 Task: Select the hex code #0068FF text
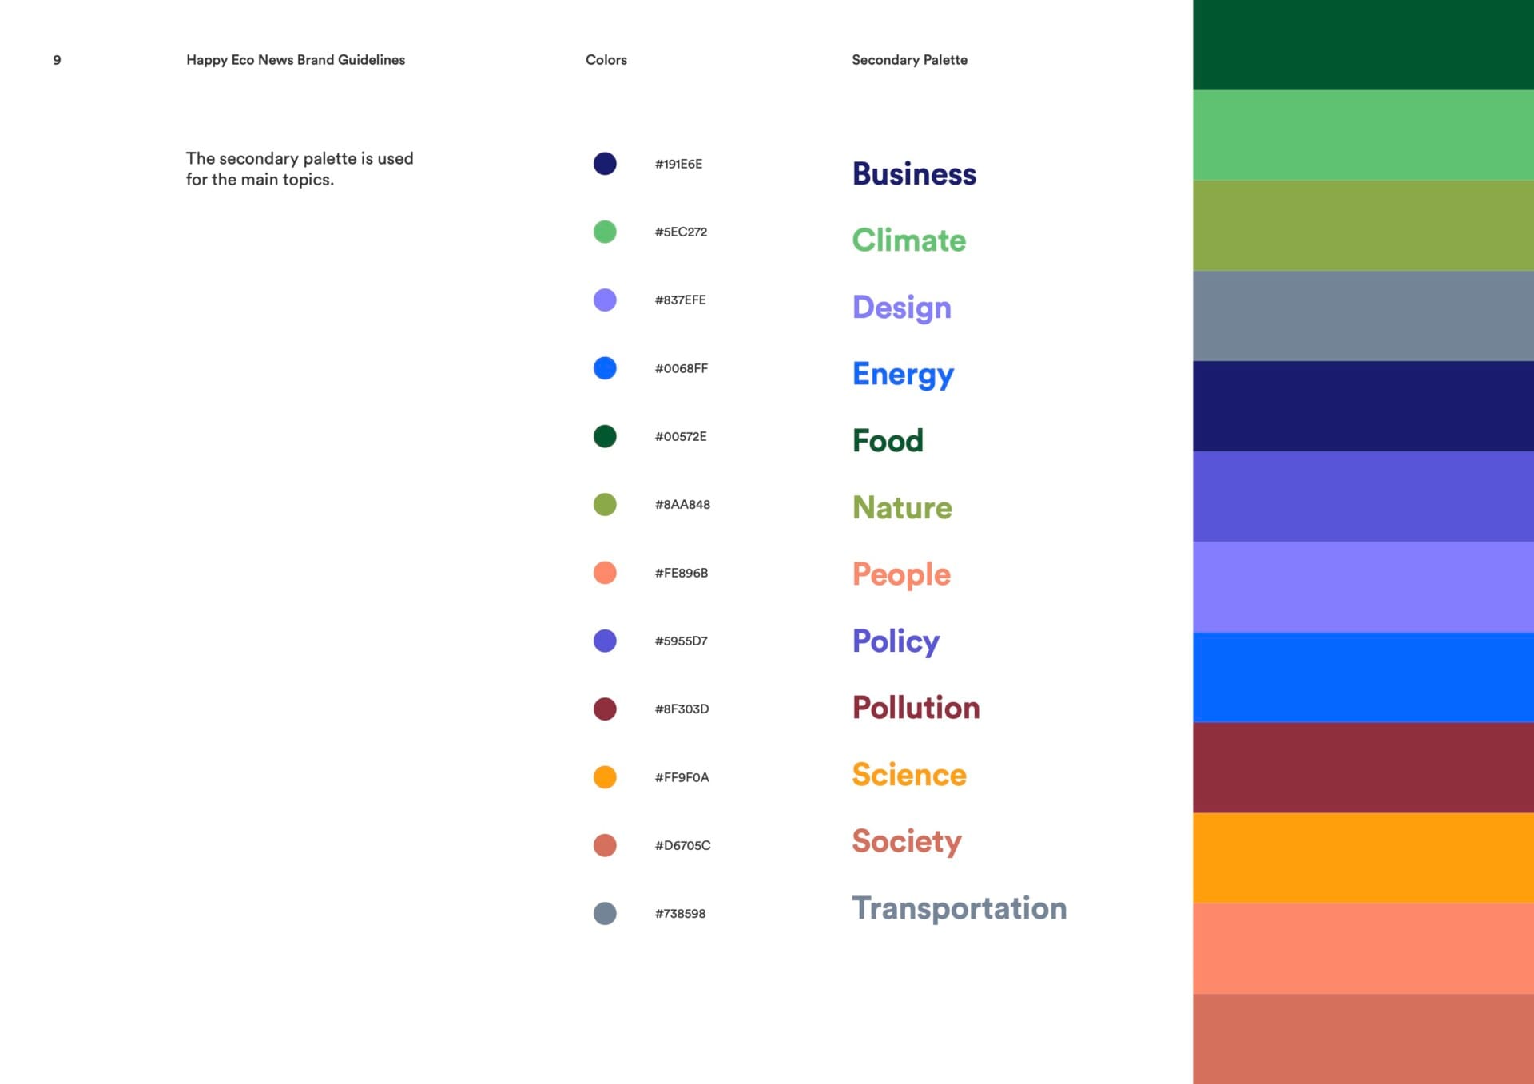pyautogui.click(x=681, y=368)
